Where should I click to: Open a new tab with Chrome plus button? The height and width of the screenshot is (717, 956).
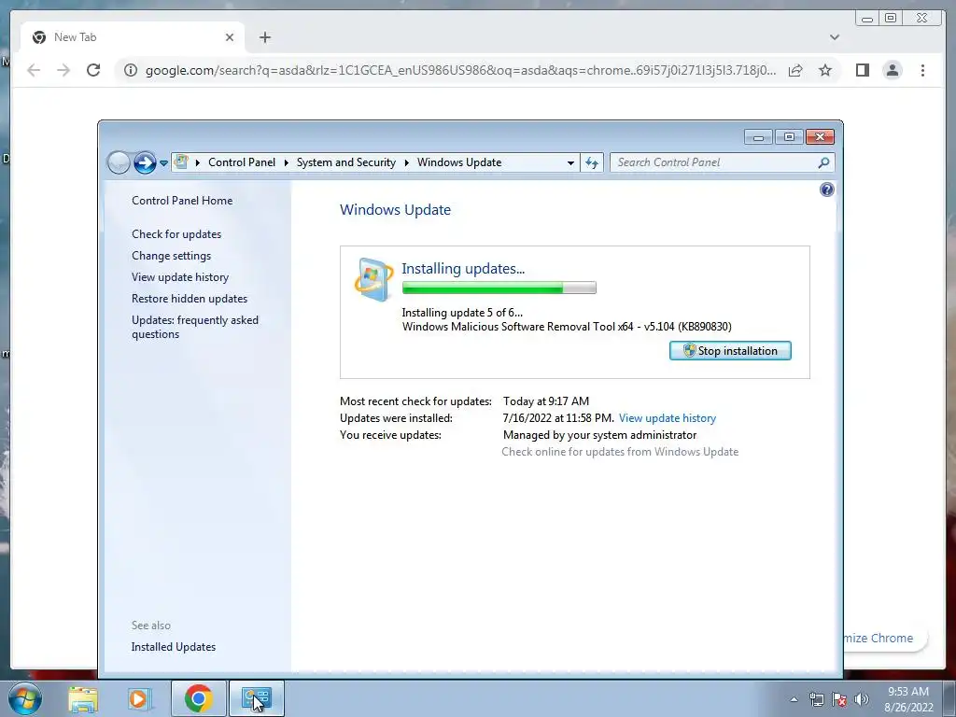264,37
